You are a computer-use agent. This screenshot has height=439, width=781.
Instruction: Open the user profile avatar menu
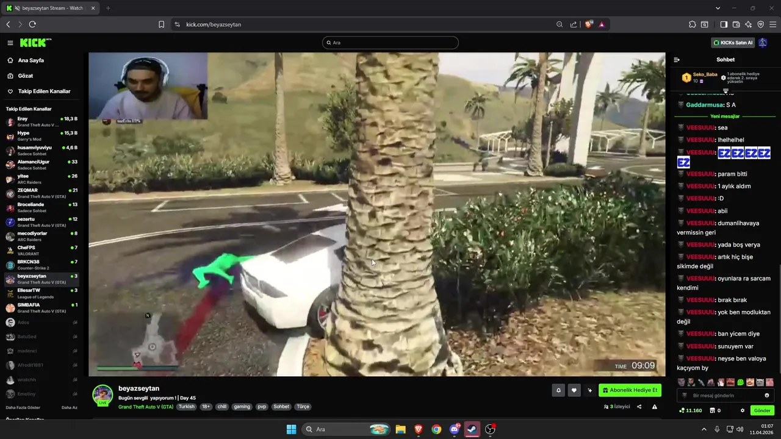coord(763,43)
